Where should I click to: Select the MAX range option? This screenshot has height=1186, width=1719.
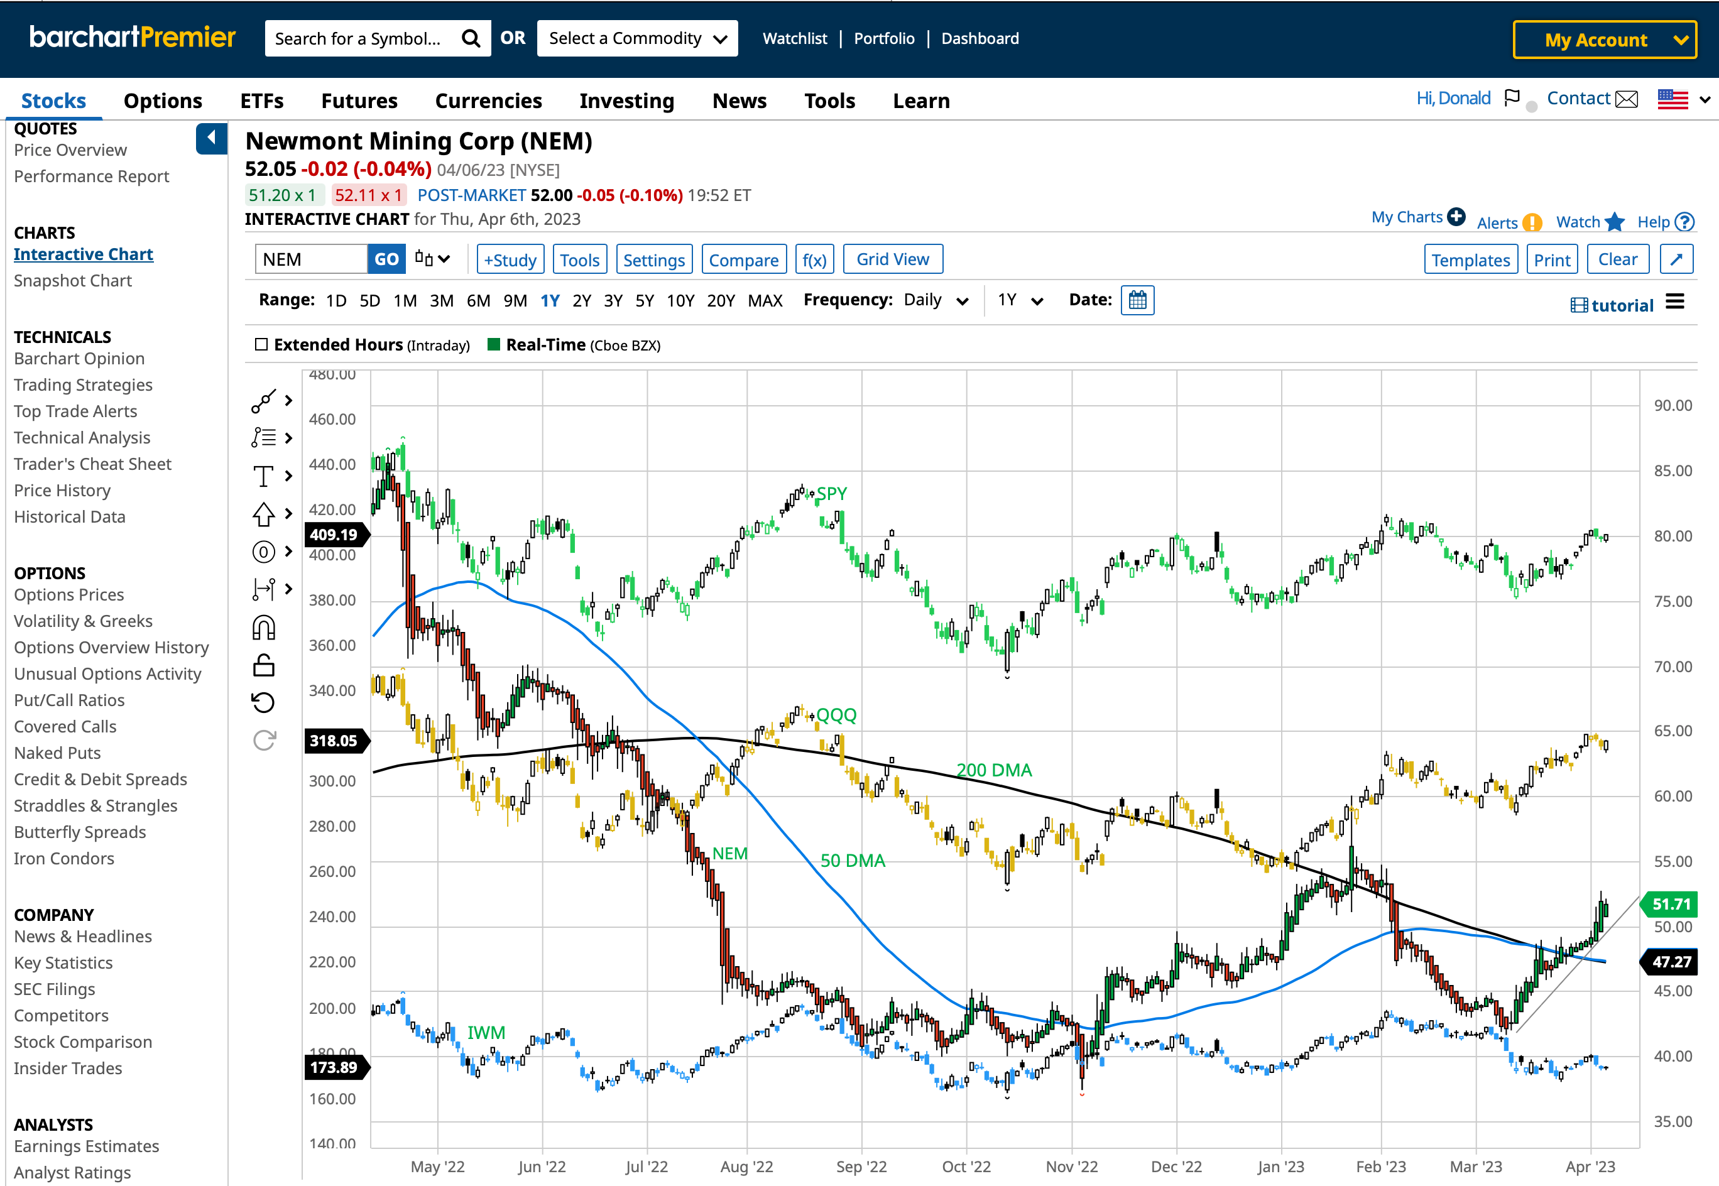coord(765,300)
